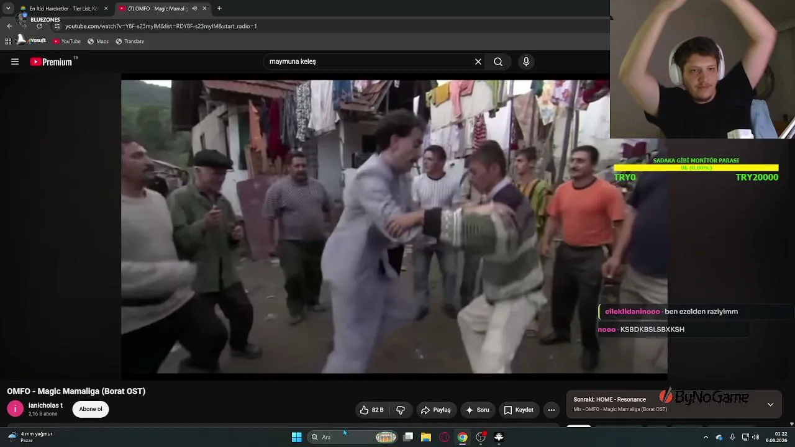The image size is (795, 447).
Task: Open the Translate bookmark
Action: (130, 42)
